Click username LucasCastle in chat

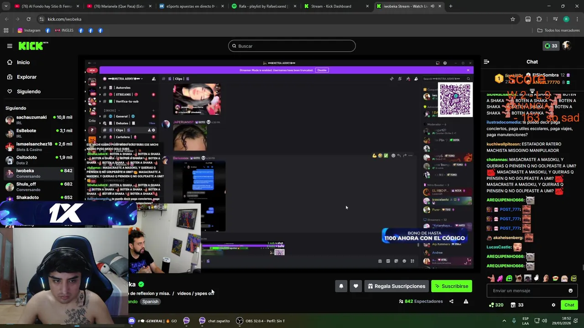pos(499,247)
